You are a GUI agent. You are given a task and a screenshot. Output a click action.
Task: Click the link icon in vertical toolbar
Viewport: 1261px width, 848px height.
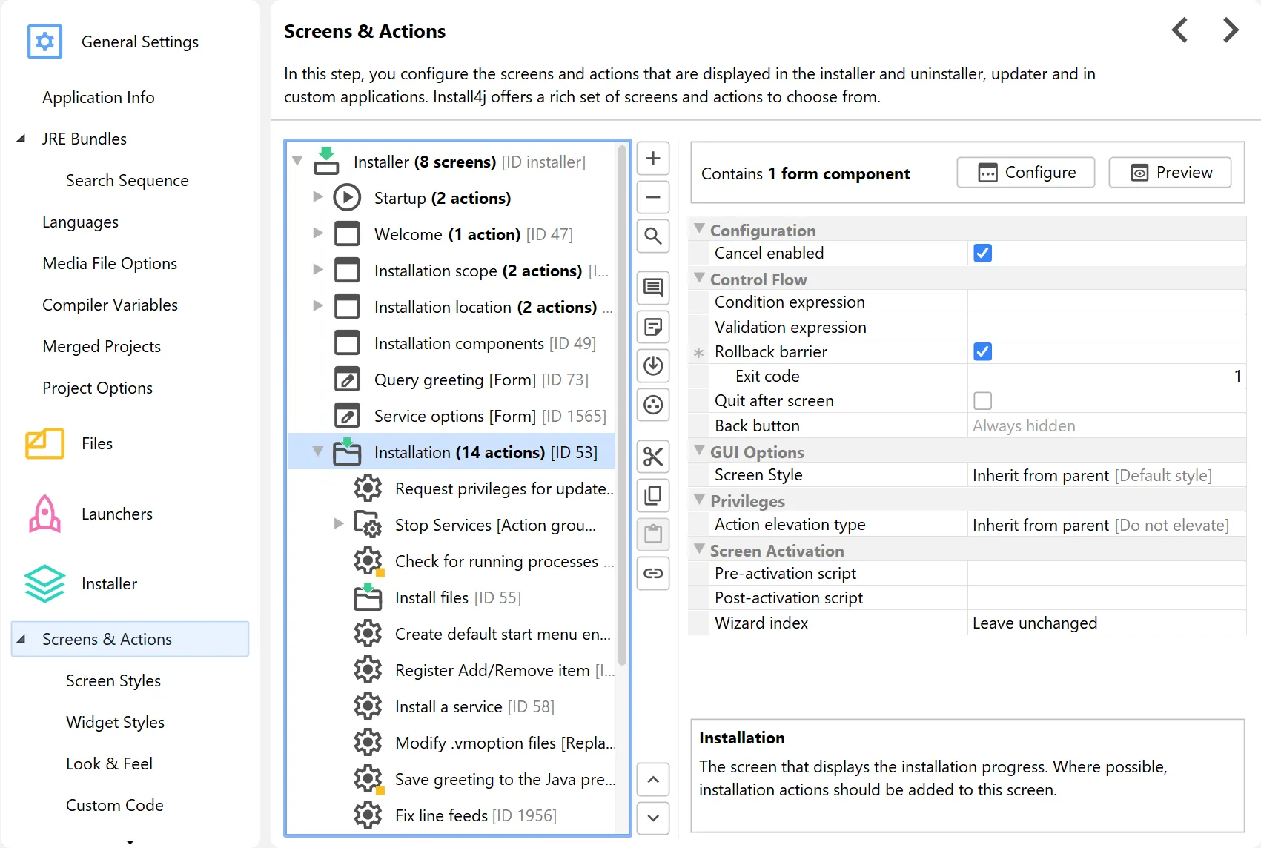coord(653,573)
